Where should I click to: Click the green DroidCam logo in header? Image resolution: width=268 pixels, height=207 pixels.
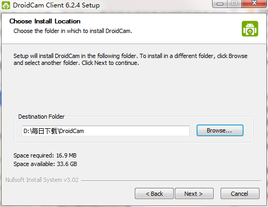point(250,29)
